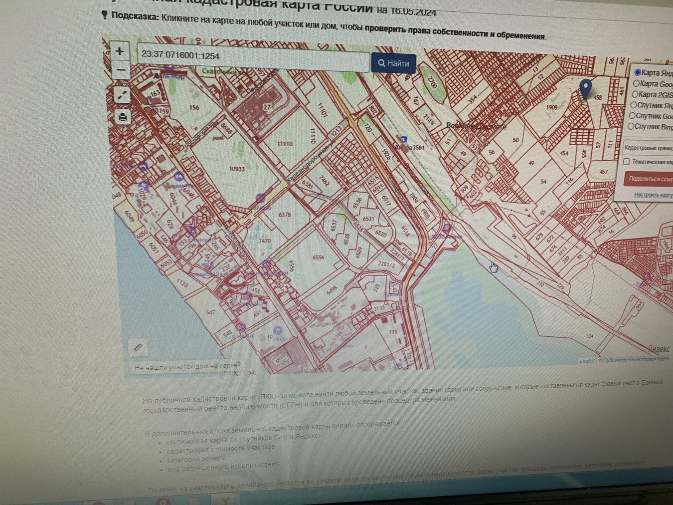673x505 pixels.
Task: Open Yandex browser from the taskbar
Action: pyautogui.click(x=225, y=500)
